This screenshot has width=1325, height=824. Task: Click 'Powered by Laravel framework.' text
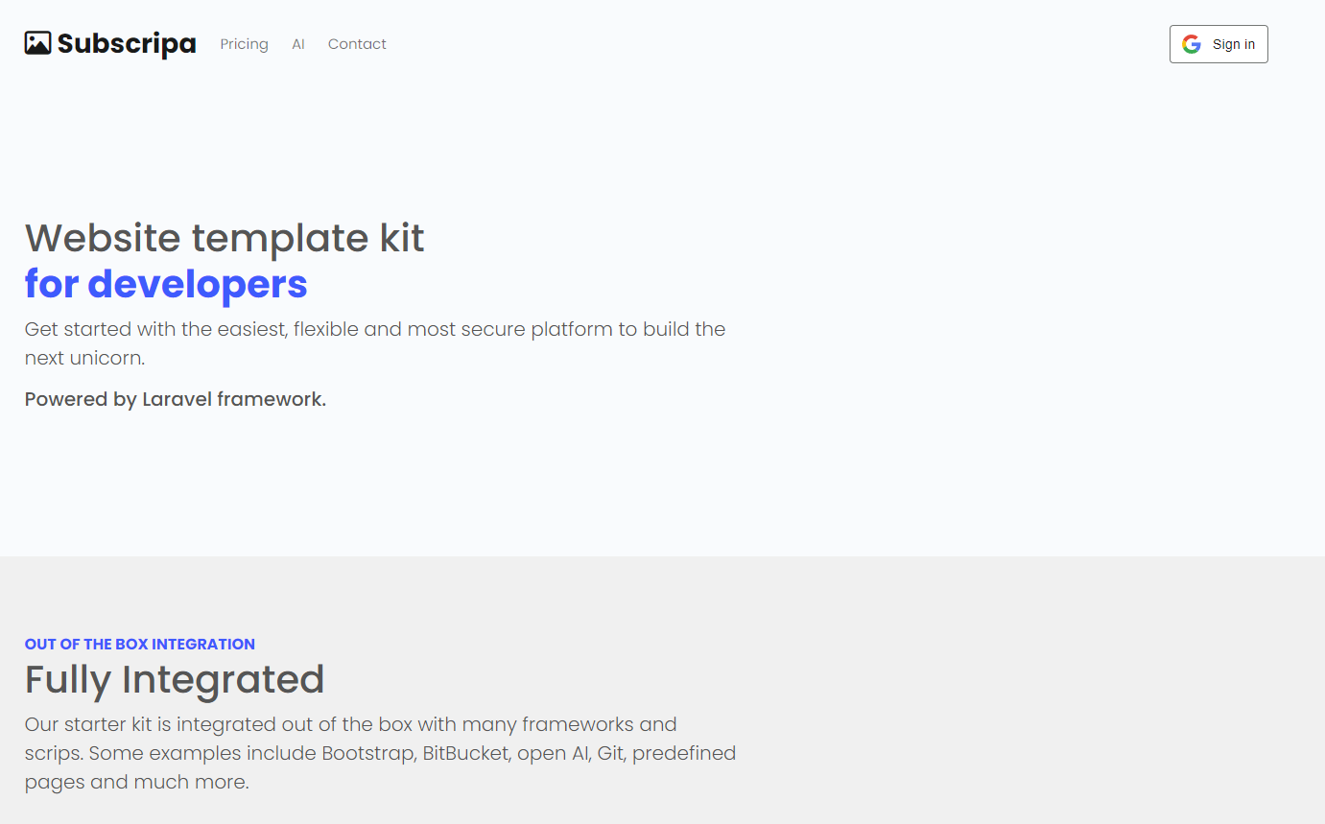[x=176, y=399]
